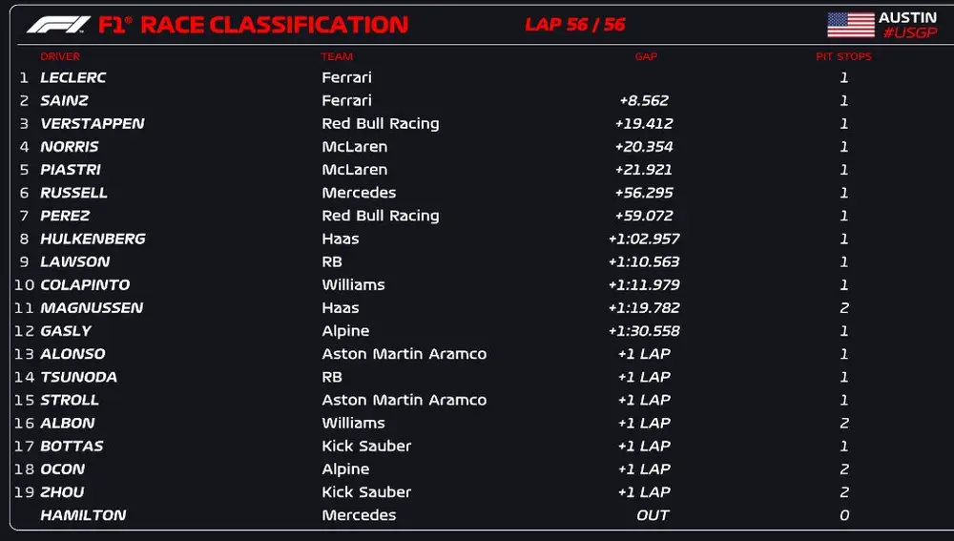
Task: Click Gasly's +1:30.558 gap
Action: 644,330
